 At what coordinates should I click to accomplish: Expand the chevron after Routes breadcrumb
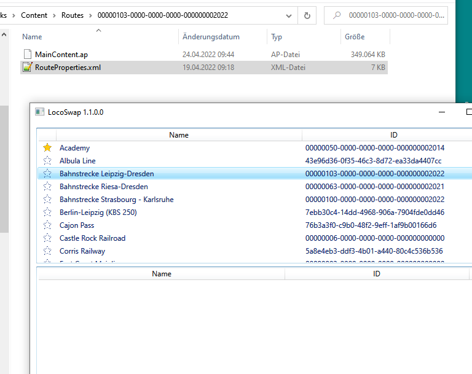90,15
